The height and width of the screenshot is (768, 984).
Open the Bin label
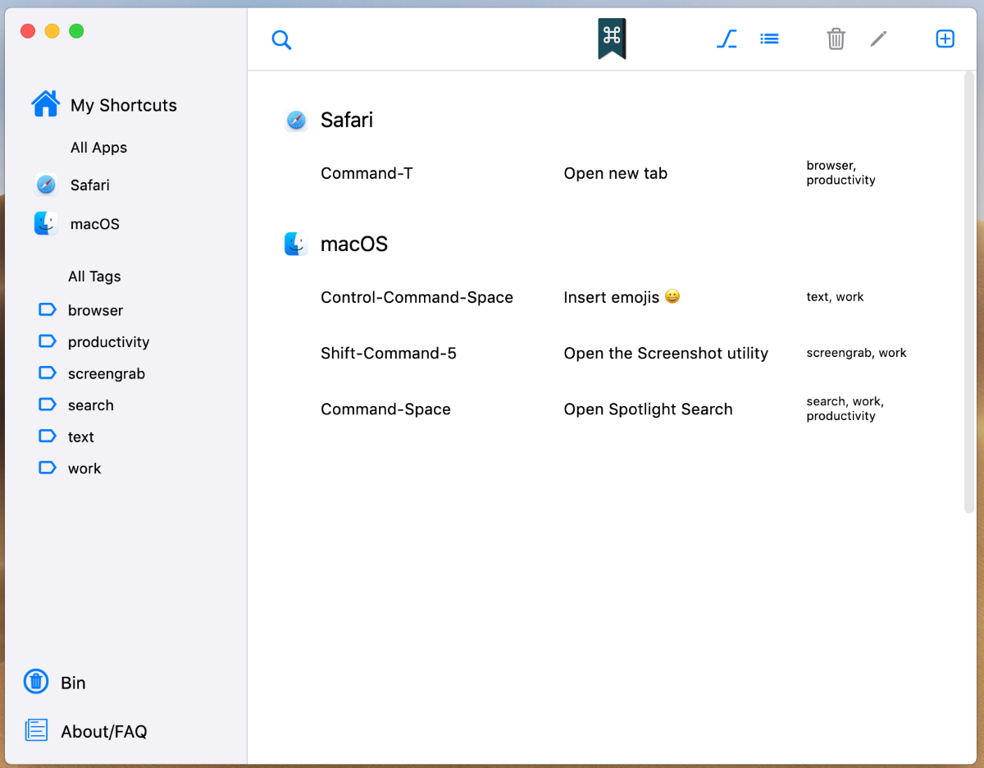point(73,683)
